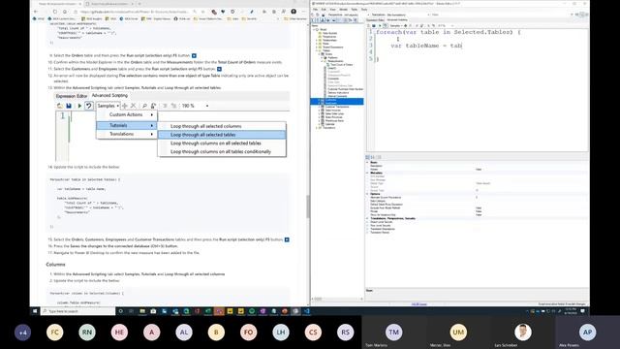Screen dimensions: 620x349
Task: Open the browser profile avatar icon
Action: (294, 12)
